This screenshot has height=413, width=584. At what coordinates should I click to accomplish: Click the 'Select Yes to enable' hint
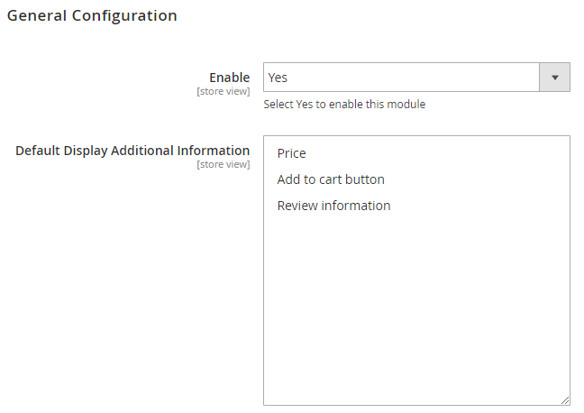click(x=344, y=105)
